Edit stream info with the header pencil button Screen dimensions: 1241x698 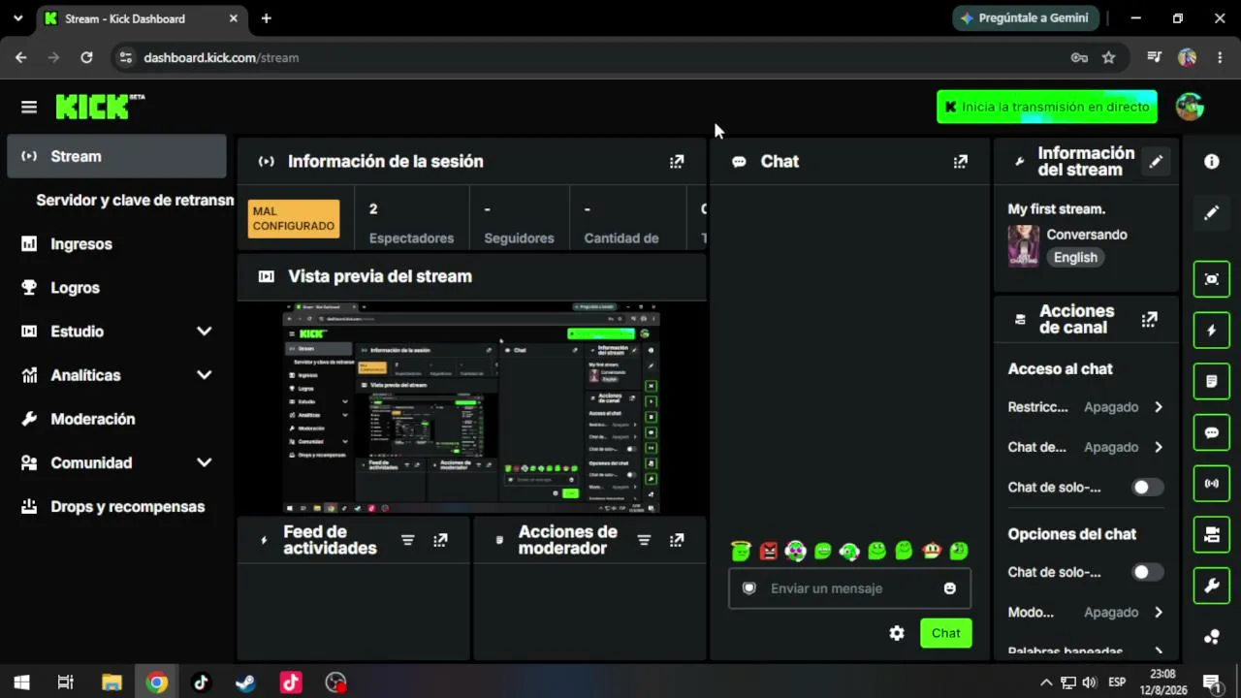pos(1156,162)
